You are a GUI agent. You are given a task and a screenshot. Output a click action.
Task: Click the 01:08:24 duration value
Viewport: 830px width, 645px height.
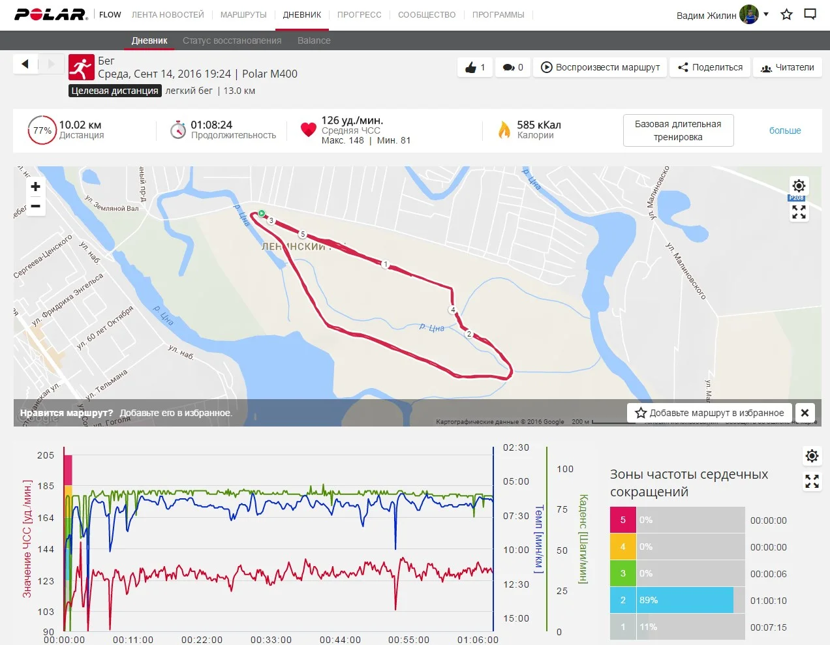click(x=211, y=125)
